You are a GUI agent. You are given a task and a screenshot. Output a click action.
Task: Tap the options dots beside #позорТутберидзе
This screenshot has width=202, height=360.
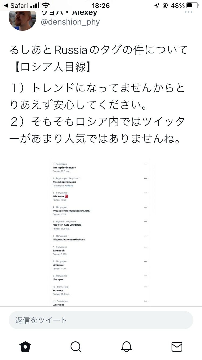tap(145, 164)
